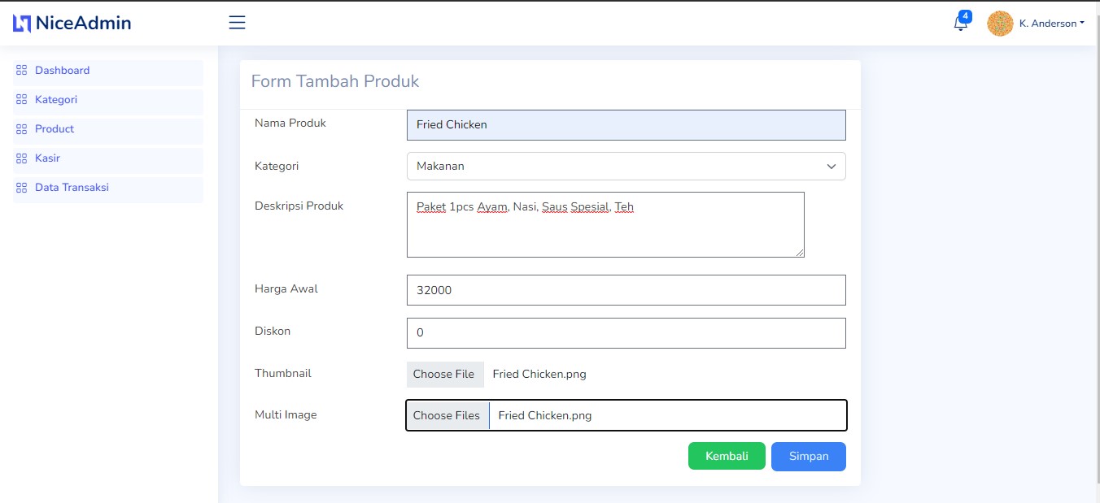The width and height of the screenshot is (1100, 503).
Task: Click the Nama Produk field containing Fried Chicken
Action: [x=626, y=124]
